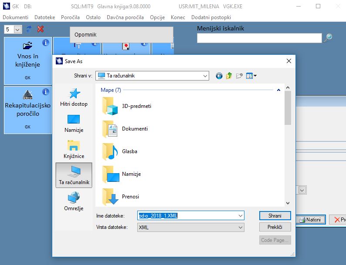This screenshot has width=346, height=265.
Task: Open the Poročila menu
Action: coord(70,17)
